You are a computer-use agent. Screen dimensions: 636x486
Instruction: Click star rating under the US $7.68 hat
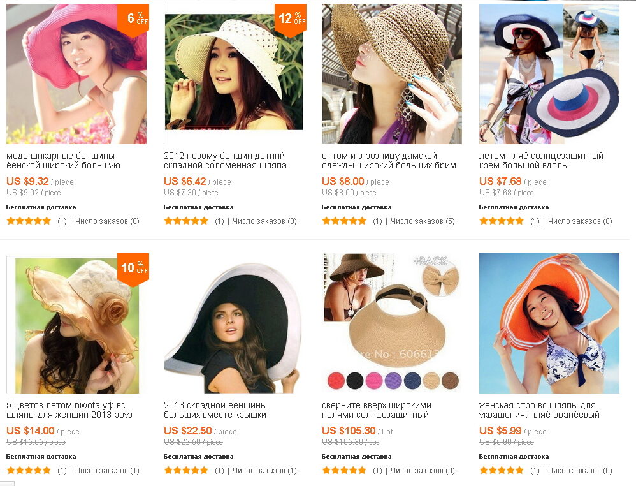click(502, 221)
